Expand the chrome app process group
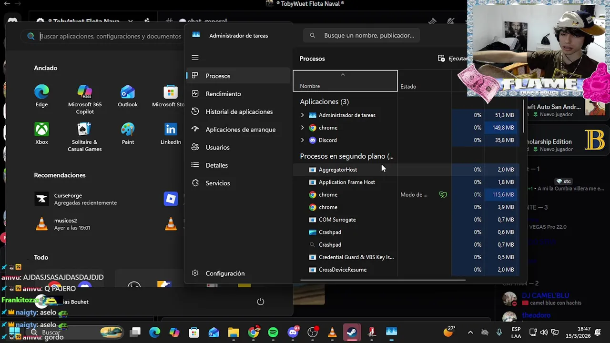Screen dimensions: 610x343 302,128
